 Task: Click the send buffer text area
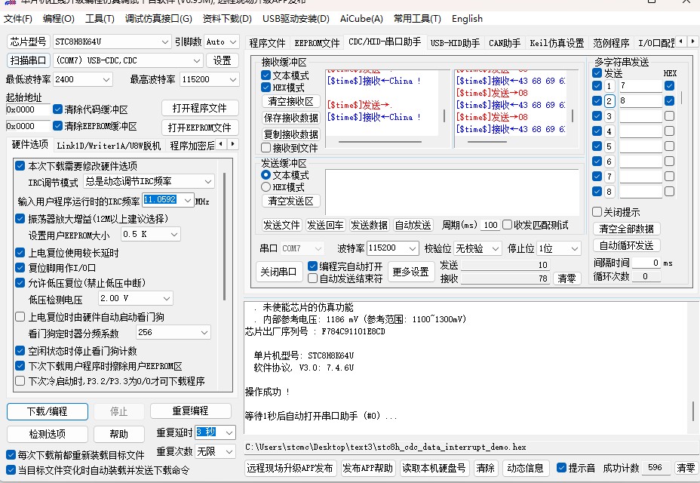(x=452, y=192)
